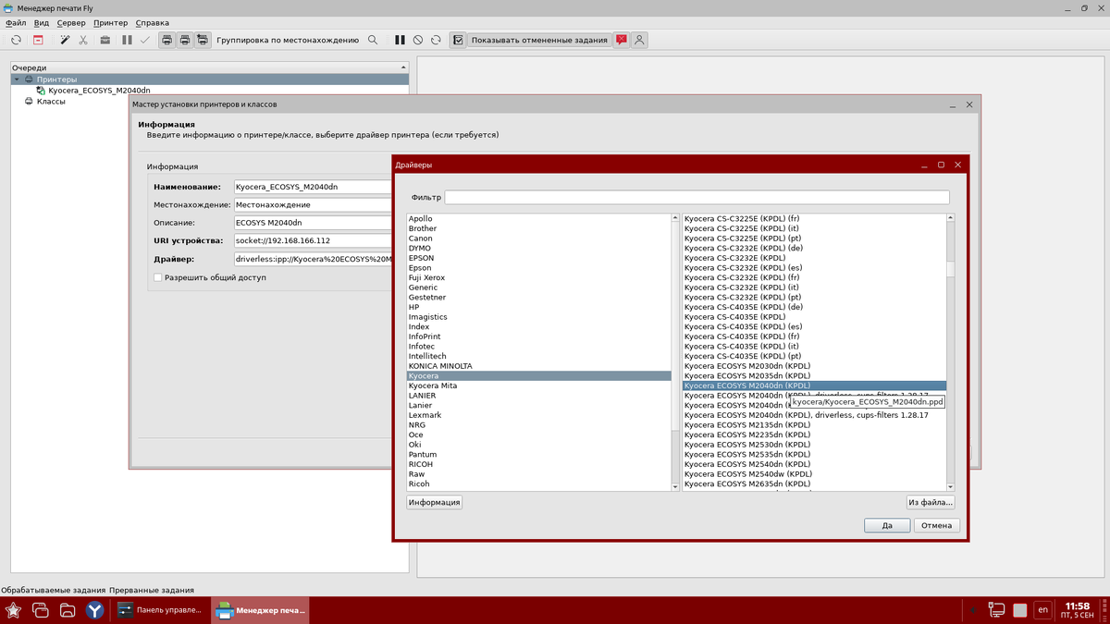
Task: Enable 'Разрешить общий доступ' checkbox
Action: coord(158,277)
